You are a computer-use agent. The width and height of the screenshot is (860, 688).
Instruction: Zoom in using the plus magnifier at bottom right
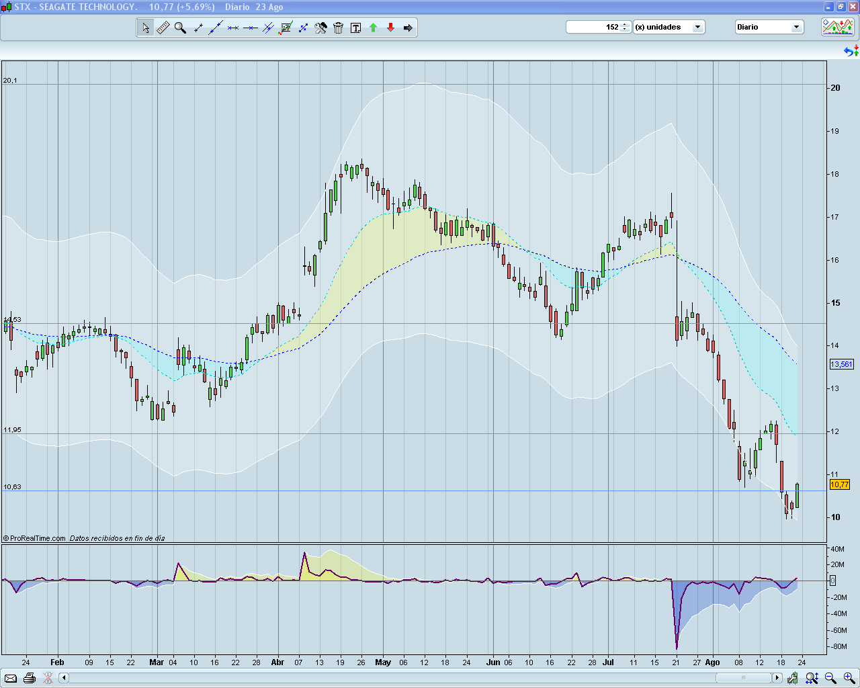847,678
